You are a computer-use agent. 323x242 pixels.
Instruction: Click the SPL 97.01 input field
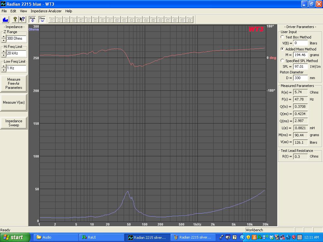(301, 66)
